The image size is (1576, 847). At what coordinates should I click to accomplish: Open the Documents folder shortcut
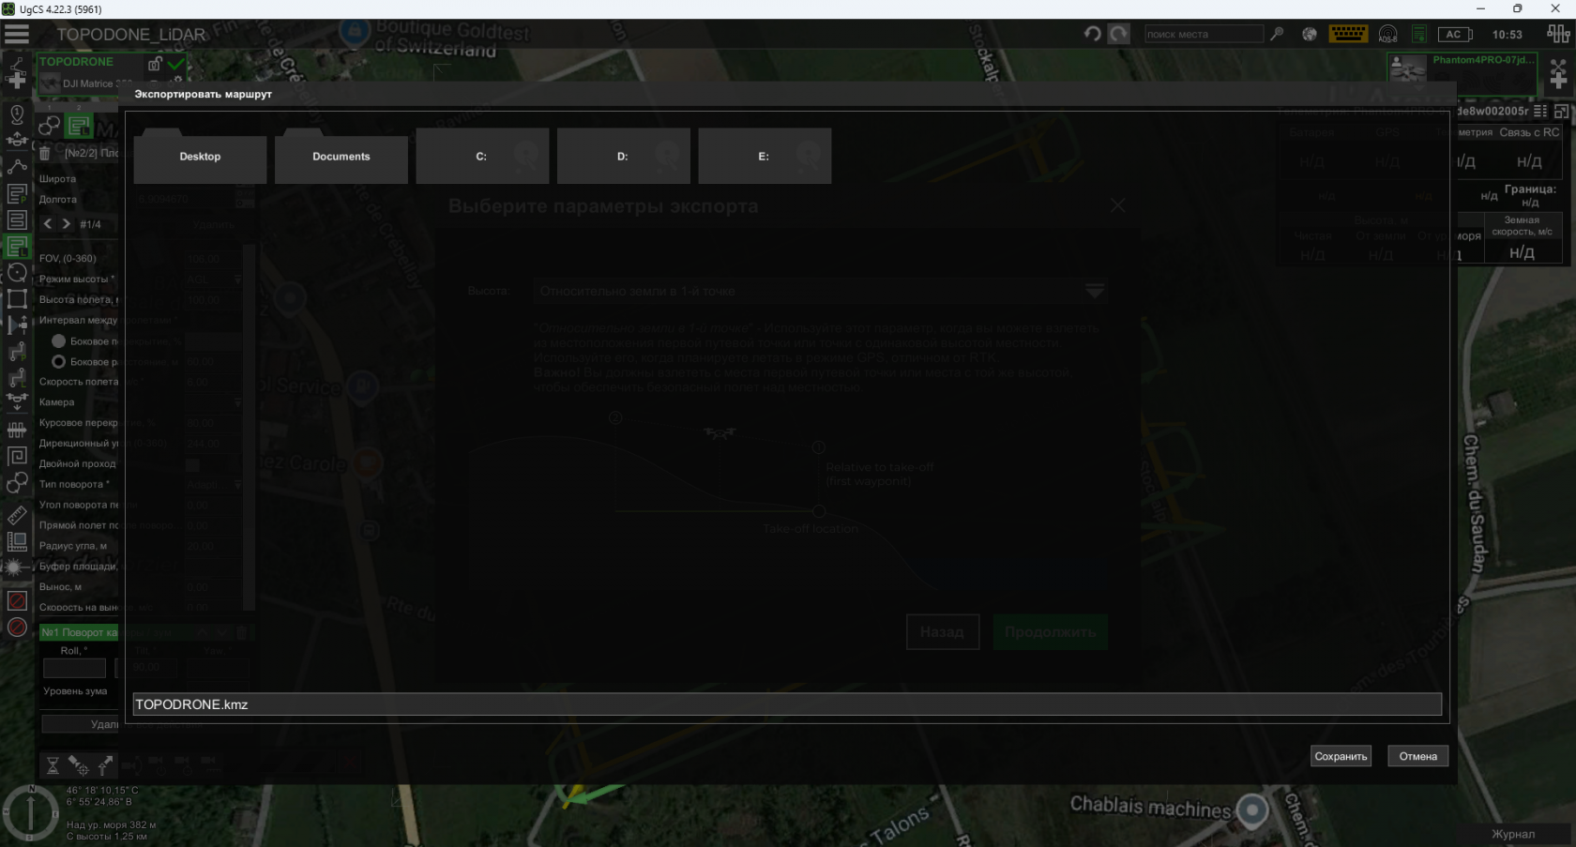(341, 156)
